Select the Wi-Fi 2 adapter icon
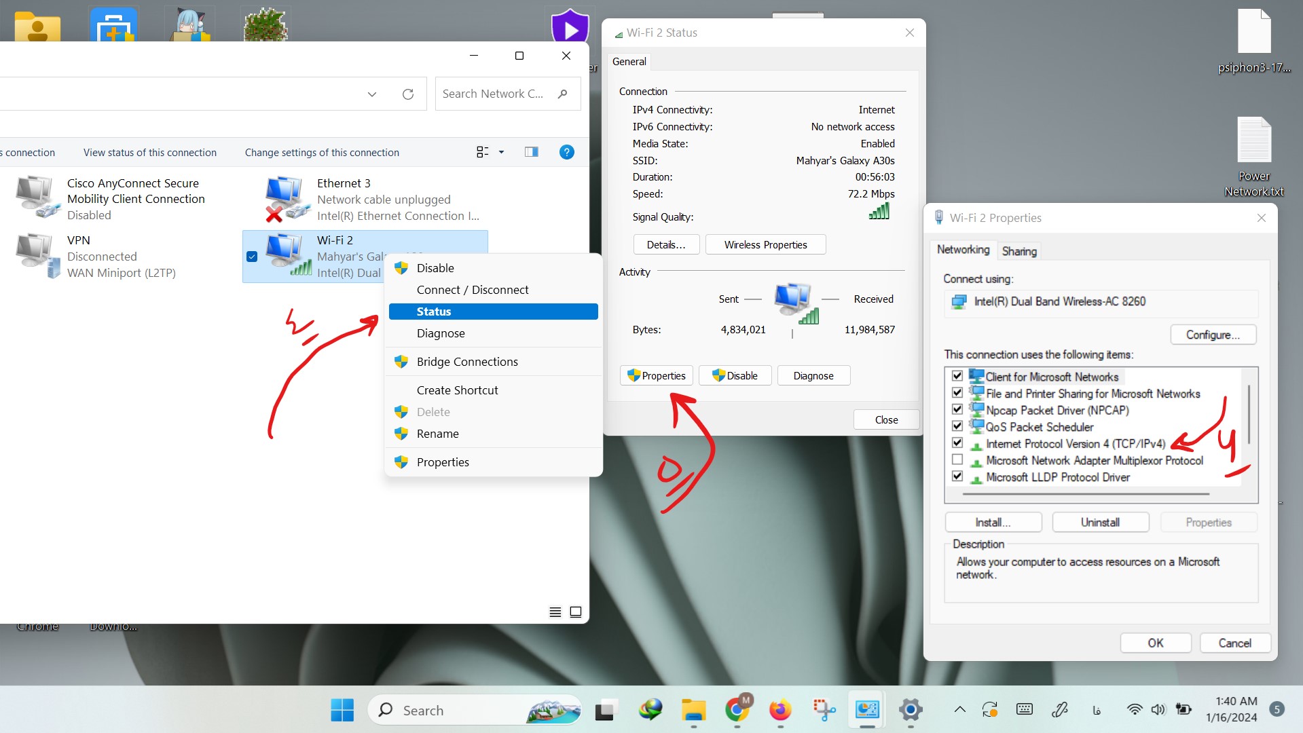The height and width of the screenshot is (733, 1303). [x=288, y=255]
